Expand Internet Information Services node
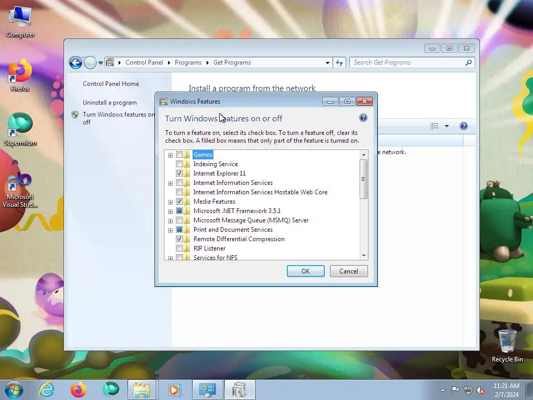 click(170, 184)
